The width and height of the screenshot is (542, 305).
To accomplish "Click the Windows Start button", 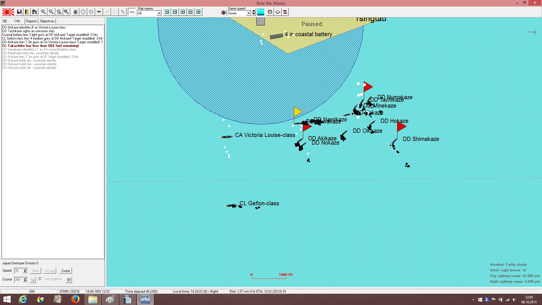I will click(x=7, y=299).
